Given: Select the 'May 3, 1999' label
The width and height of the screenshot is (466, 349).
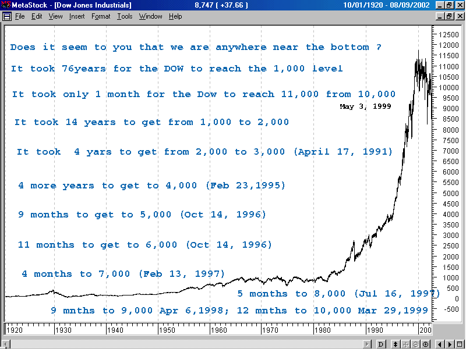Looking at the screenshot, I should point(366,106).
